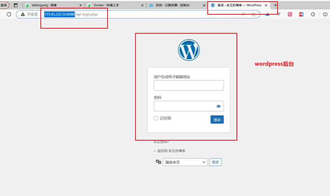
Task: Open a new tab with the plus button
Action: (x=275, y=5)
